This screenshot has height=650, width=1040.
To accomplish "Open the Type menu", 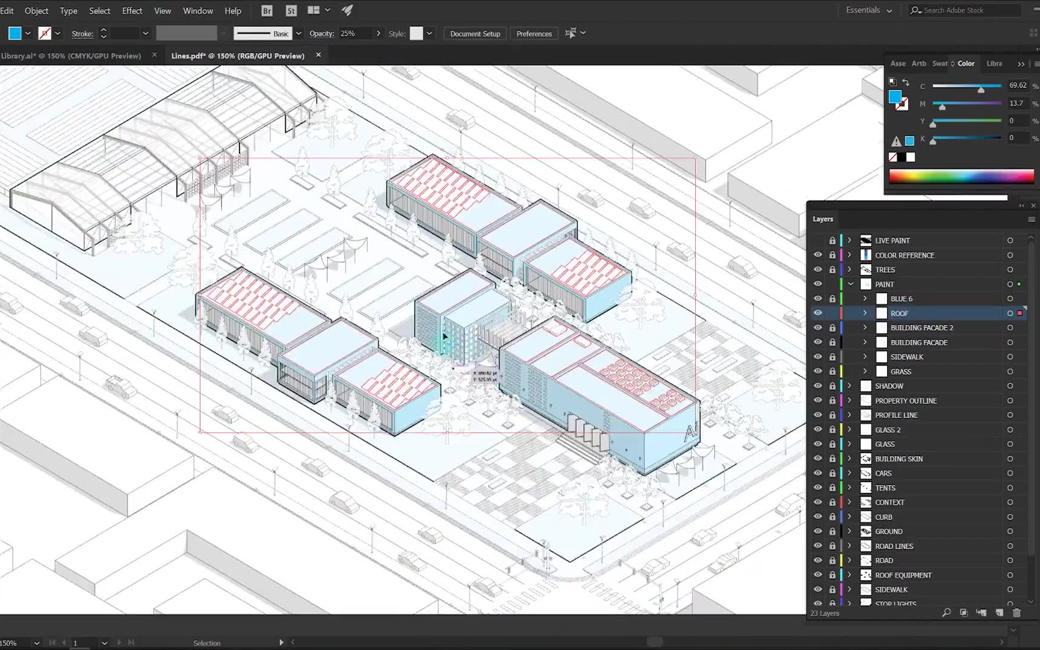I will [69, 11].
